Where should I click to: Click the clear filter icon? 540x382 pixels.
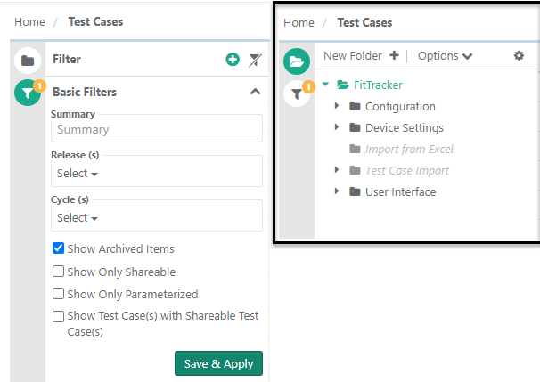[x=256, y=60]
